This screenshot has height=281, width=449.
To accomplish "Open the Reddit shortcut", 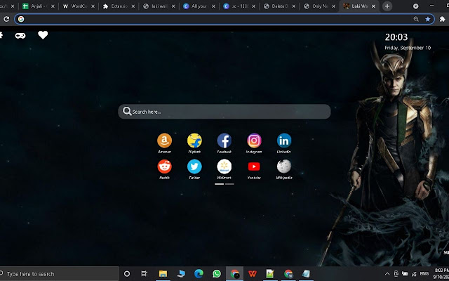I will (164, 166).
